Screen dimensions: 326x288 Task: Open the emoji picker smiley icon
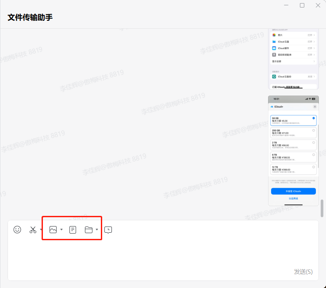pos(17,230)
